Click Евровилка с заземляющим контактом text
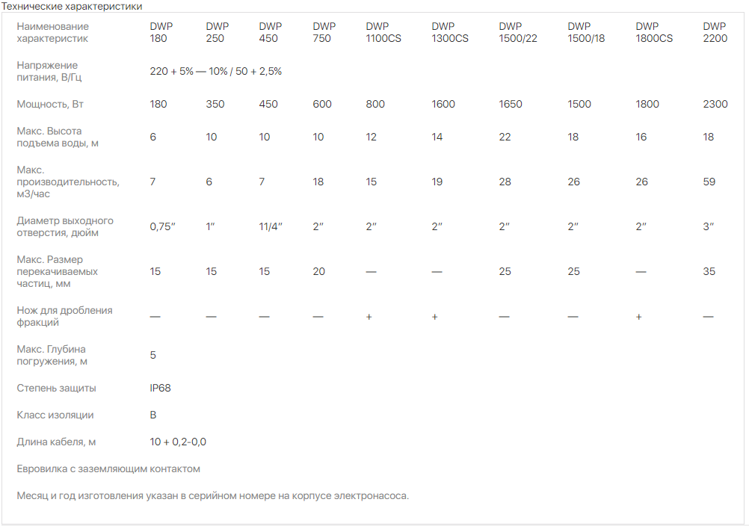This screenshot has height=526, width=749. [x=108, y=468]
